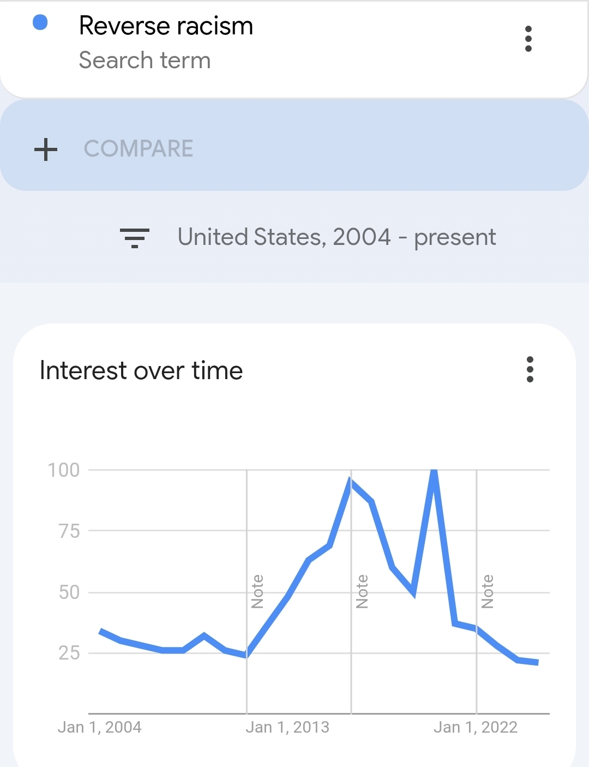The height and width of the screenshot is (767, 589).
Task: Click the plus icon beside COMPARE
Action: coord(46,149)
